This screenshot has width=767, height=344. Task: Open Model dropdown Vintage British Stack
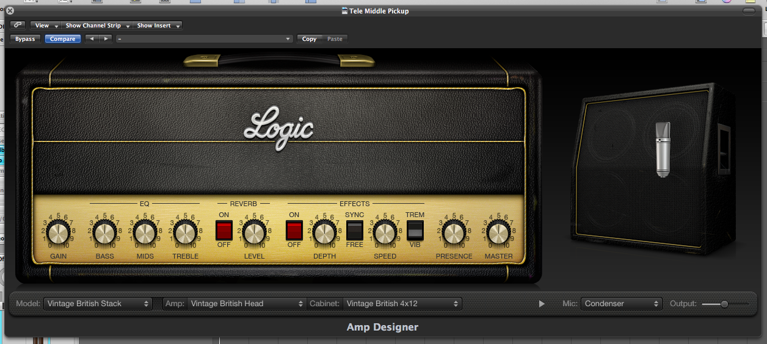(x=98, y=303)
